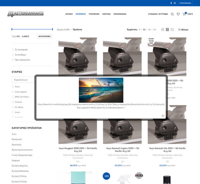Click the Προϊόντα breadcrumb text

pos(77,29)
